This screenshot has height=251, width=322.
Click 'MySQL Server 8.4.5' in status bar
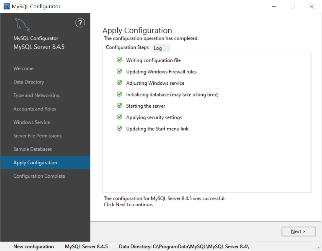click(x=86, y=246)
